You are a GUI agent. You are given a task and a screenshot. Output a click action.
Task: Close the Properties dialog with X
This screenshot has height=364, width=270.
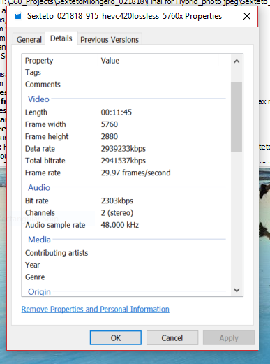pyautogui.click(x=247, y=16)
